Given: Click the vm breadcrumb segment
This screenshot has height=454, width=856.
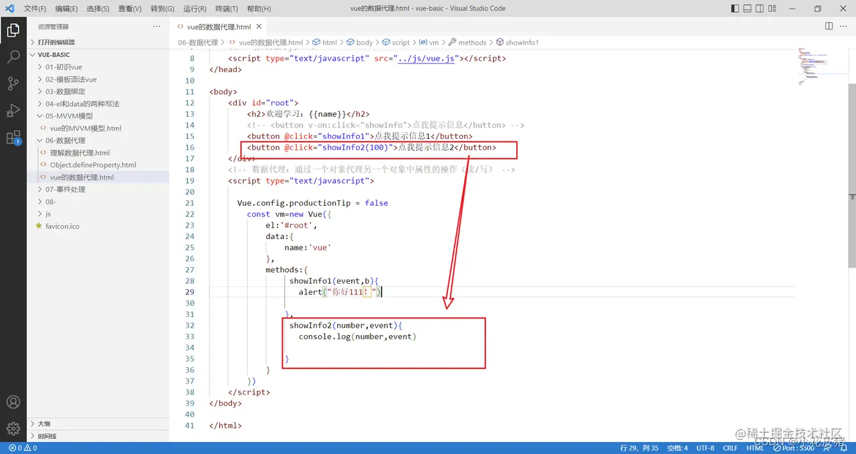Looking at the screenshot, I should pyautogui.click(x=429, y=42).
